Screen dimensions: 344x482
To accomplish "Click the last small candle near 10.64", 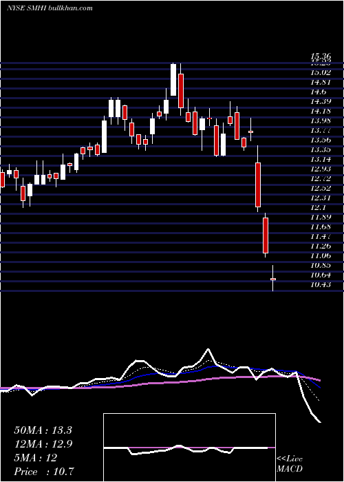I will (272, 278).
